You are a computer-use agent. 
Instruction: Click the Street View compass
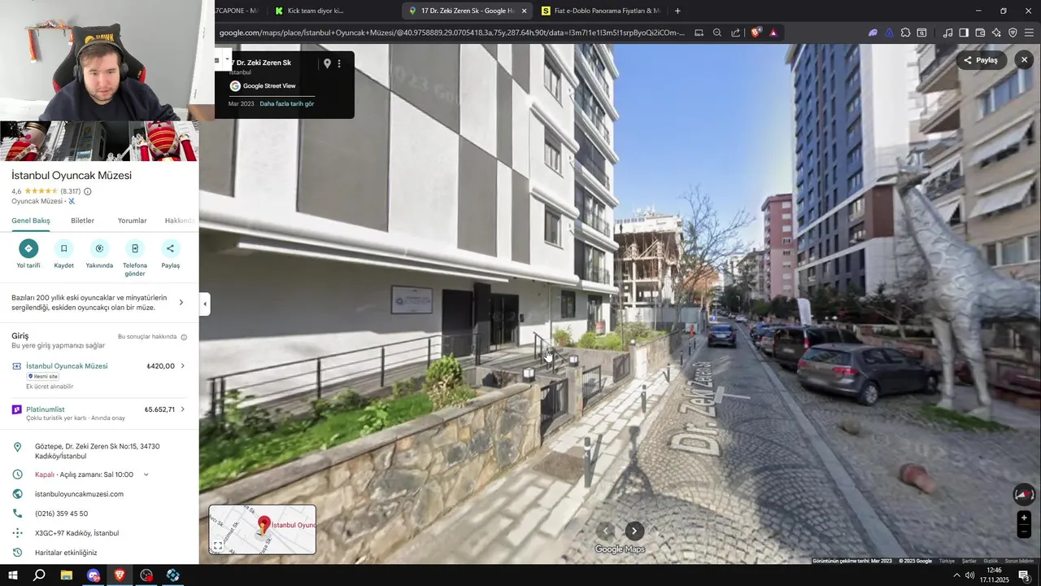[1024, 494]
